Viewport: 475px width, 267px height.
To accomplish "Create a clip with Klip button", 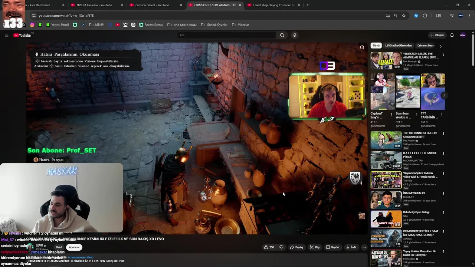I will point(315,247).
